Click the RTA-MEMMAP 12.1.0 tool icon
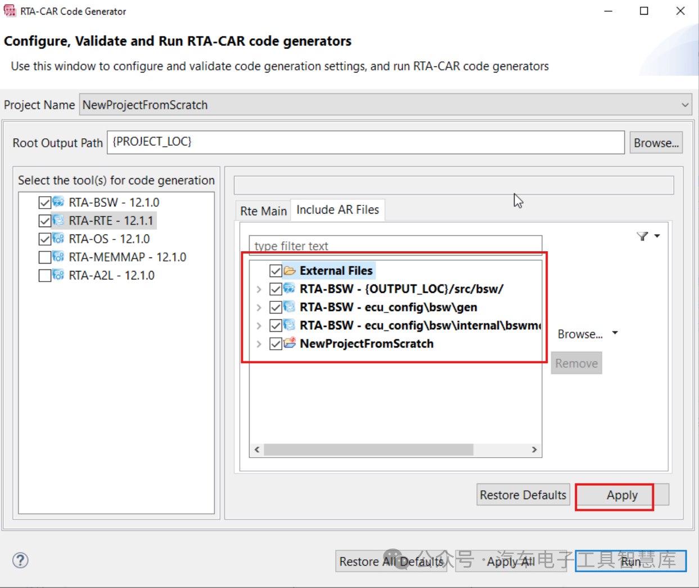 (x=58, y=257)
